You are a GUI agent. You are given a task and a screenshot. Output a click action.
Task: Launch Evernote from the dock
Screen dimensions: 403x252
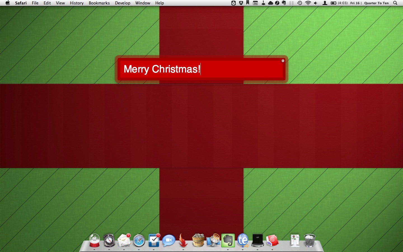(228, 241)
